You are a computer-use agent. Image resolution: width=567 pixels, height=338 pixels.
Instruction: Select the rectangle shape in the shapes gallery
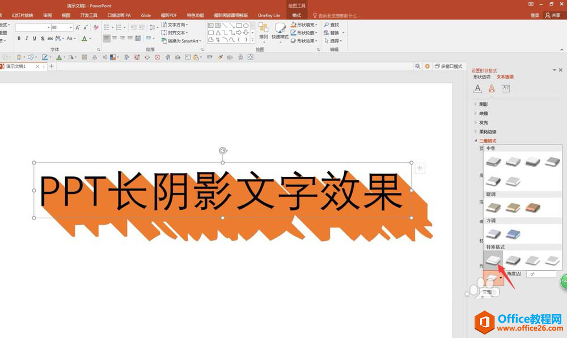(239, 26)
